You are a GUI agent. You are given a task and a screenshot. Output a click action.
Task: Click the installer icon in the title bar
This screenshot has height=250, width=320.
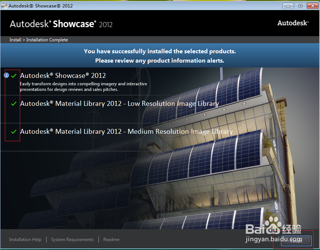[x=4, y=6]
